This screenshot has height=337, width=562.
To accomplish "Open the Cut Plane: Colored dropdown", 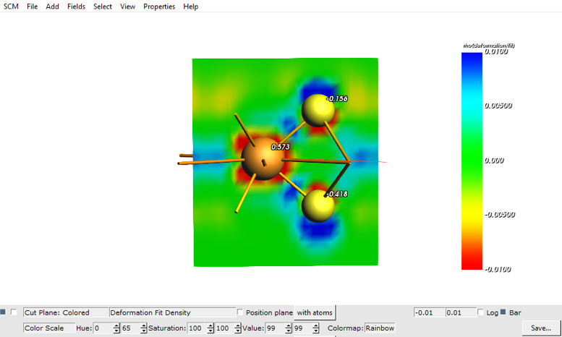I will click(64, 312).
